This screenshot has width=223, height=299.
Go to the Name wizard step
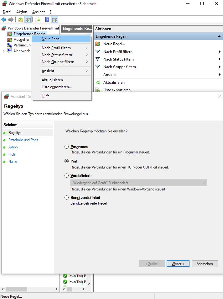(13, 162)
